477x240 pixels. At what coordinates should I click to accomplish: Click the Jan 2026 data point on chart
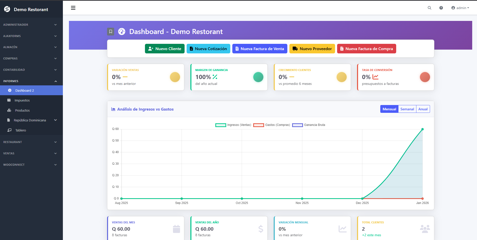(x=422, y=129)
